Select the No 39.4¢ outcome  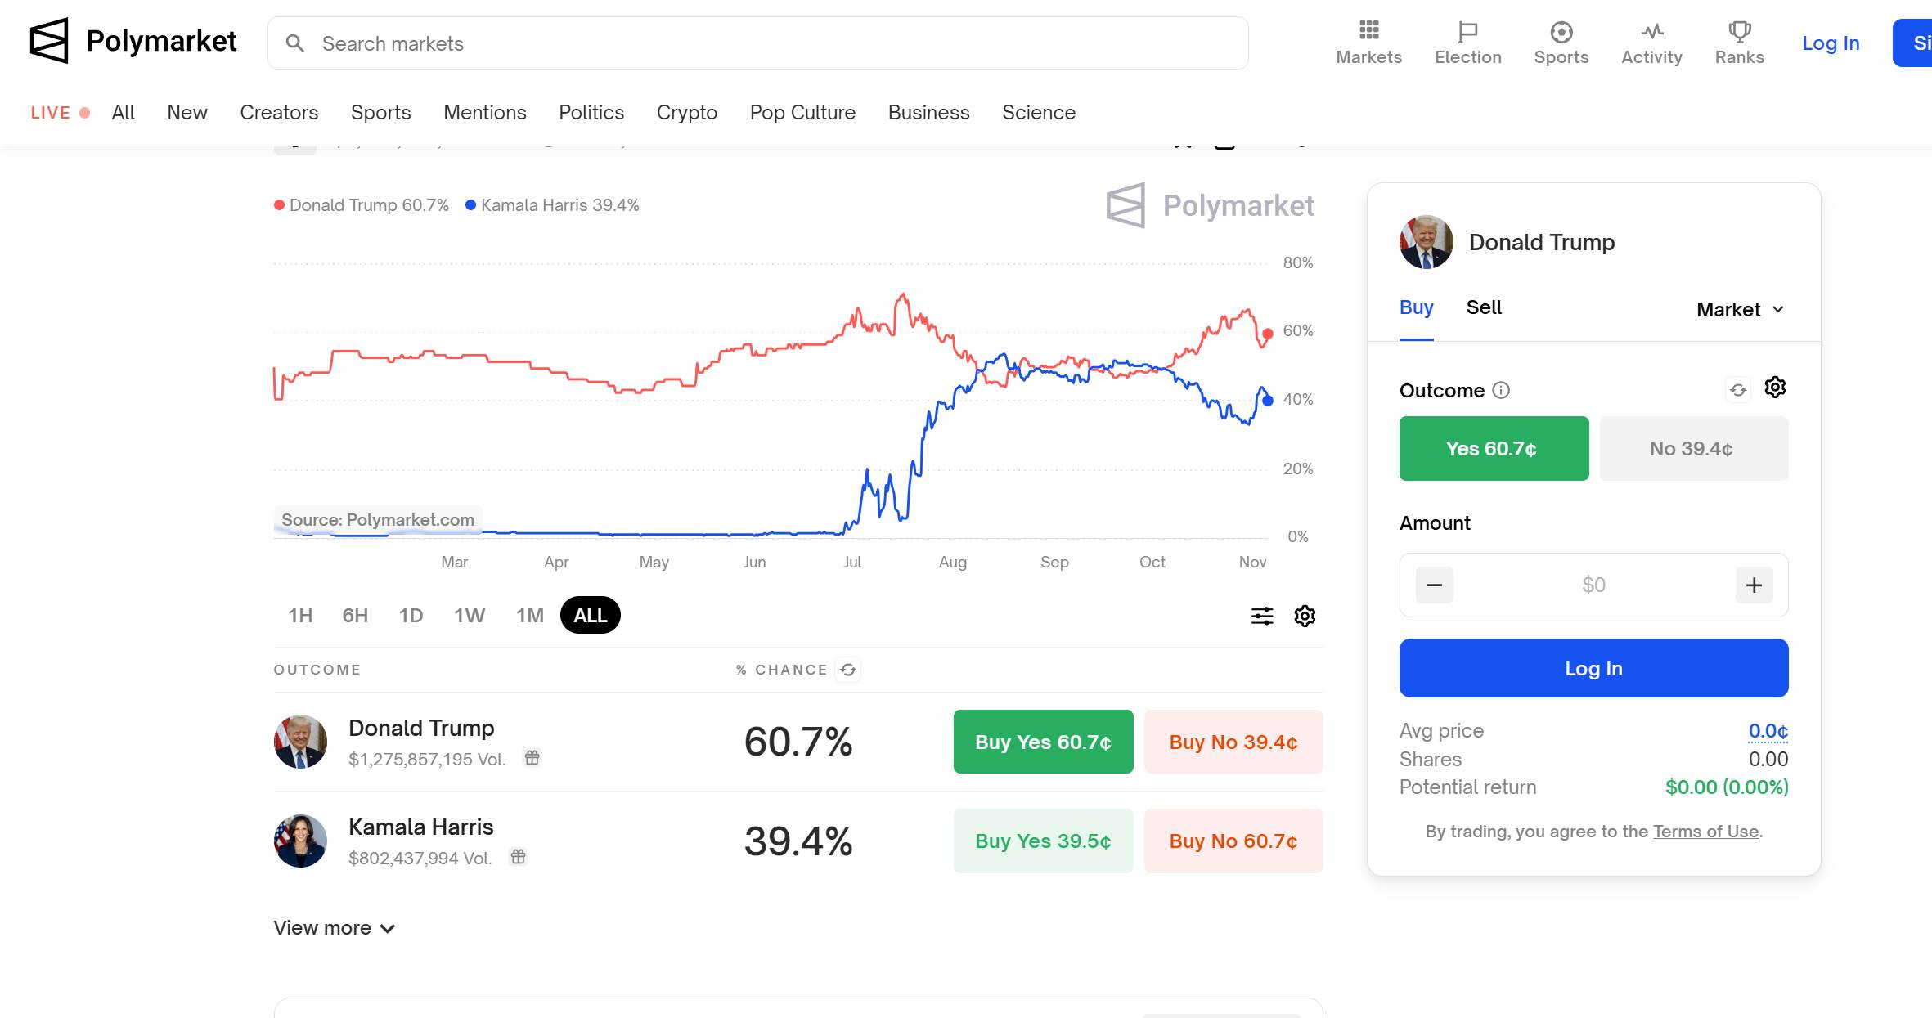(1693, 448)
